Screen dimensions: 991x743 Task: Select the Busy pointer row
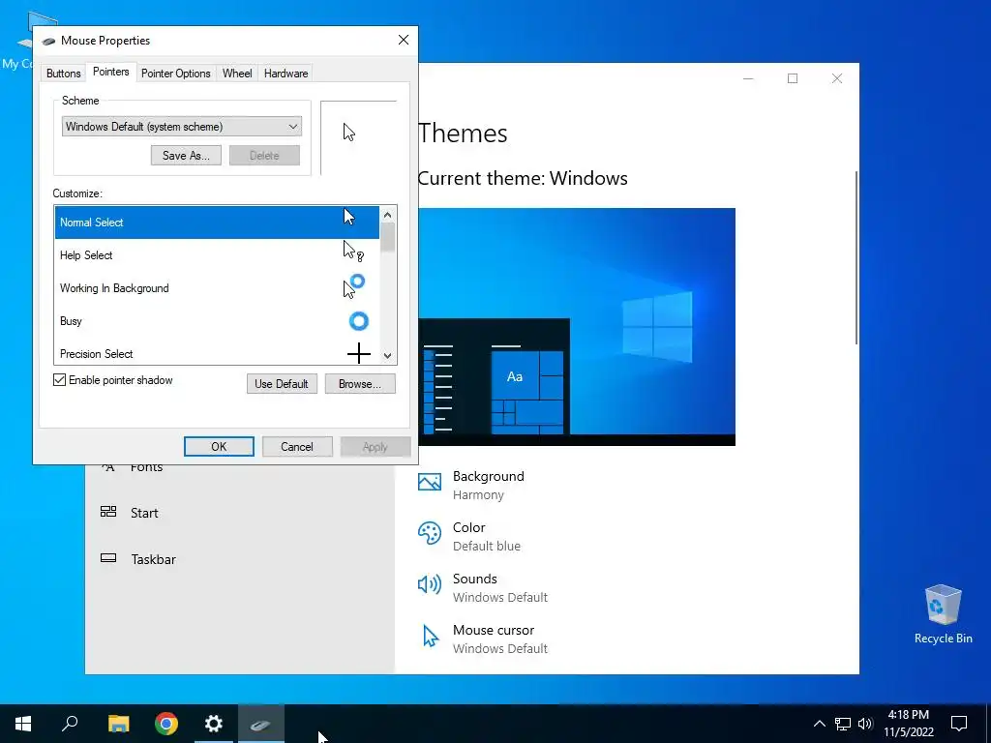217,321
